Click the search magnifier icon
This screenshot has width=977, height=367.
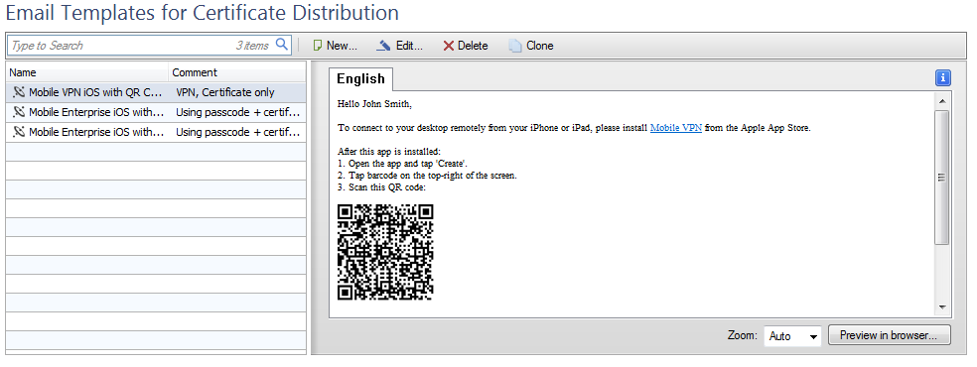[x=282, y=45]
